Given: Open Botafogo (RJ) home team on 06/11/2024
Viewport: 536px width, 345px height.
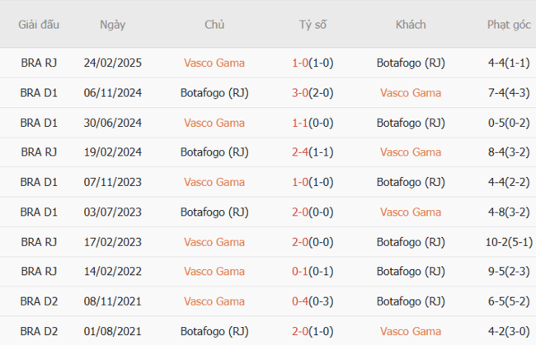Looking at the screenshot, I should 214,92.
